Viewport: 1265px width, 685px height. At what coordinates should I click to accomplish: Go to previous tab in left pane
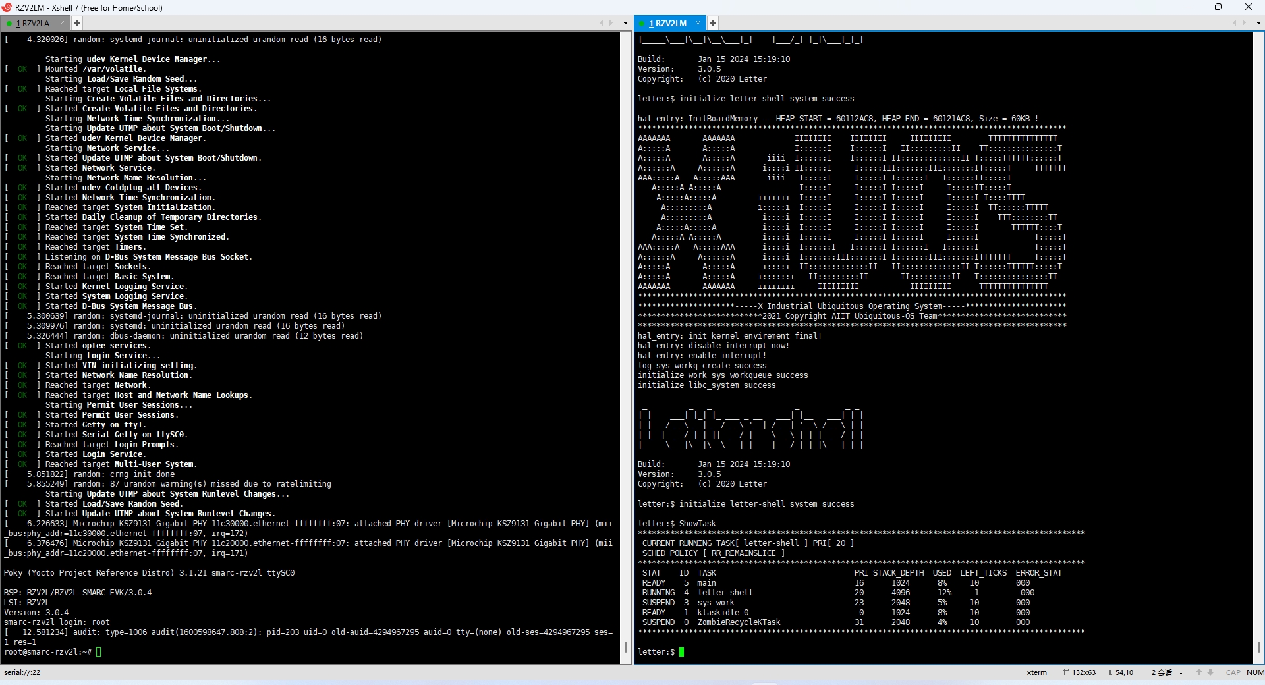pyautogui.click(x=601, y=23)
